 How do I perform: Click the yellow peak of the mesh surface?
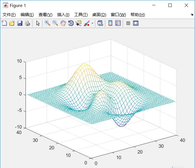pos(85,65)
